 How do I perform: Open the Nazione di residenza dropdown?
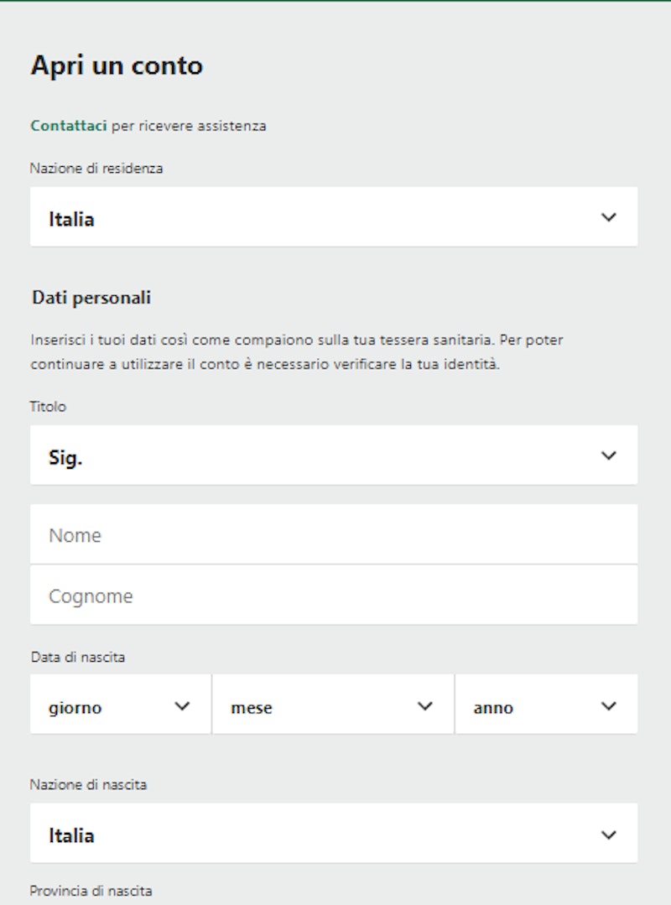[x=333, y=217]
